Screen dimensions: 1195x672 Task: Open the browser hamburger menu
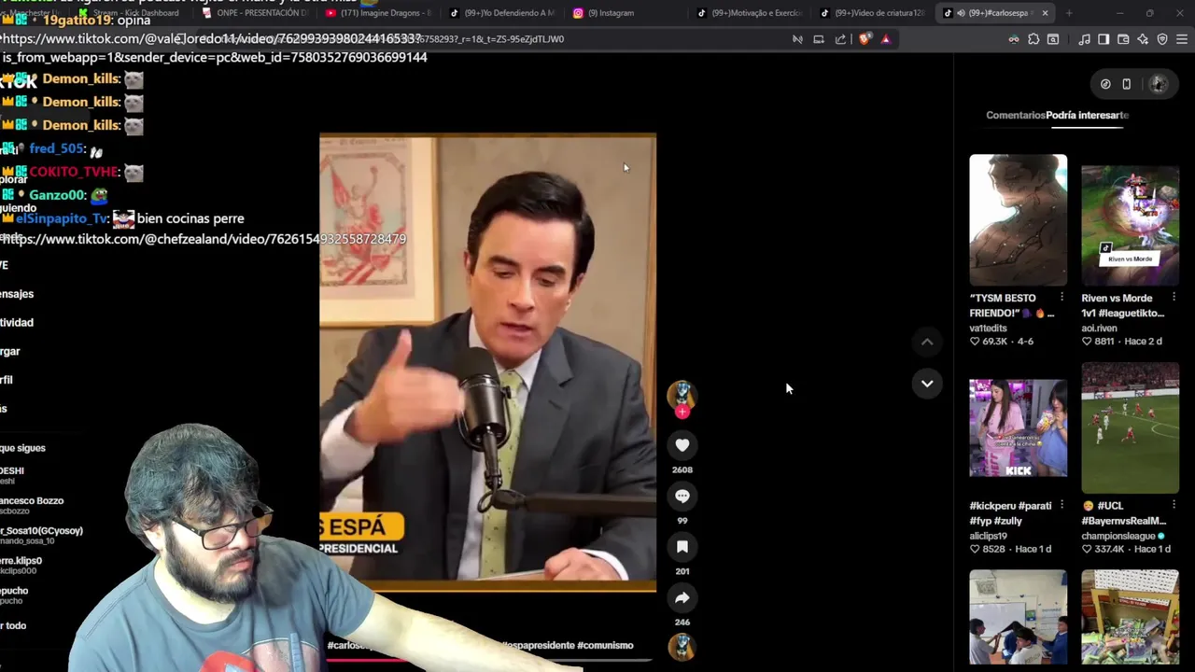coord(1182,39)
